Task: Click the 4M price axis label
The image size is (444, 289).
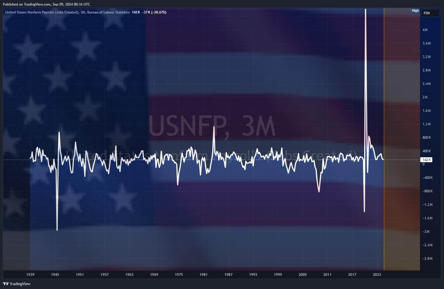Action: [425, 30]
